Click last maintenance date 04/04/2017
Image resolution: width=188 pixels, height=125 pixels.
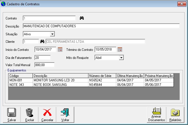(x=130, y=80)
